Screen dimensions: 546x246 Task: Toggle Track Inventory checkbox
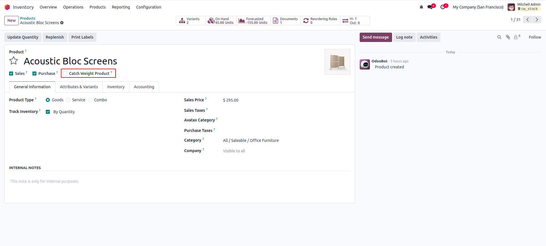pyautogui.click(x=48, y=112)
